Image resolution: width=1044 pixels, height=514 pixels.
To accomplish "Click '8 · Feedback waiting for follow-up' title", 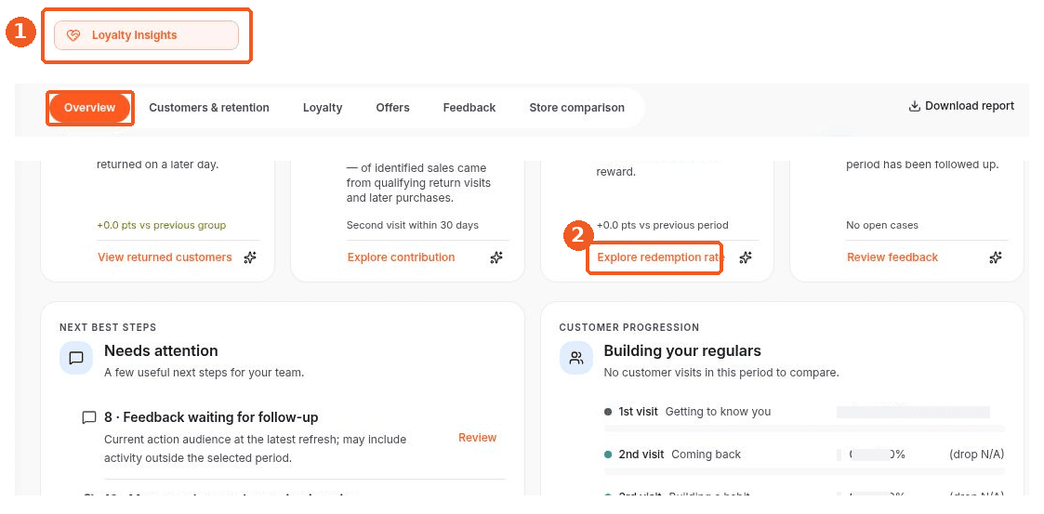I will pyautogui.click(x=211, y=417).
